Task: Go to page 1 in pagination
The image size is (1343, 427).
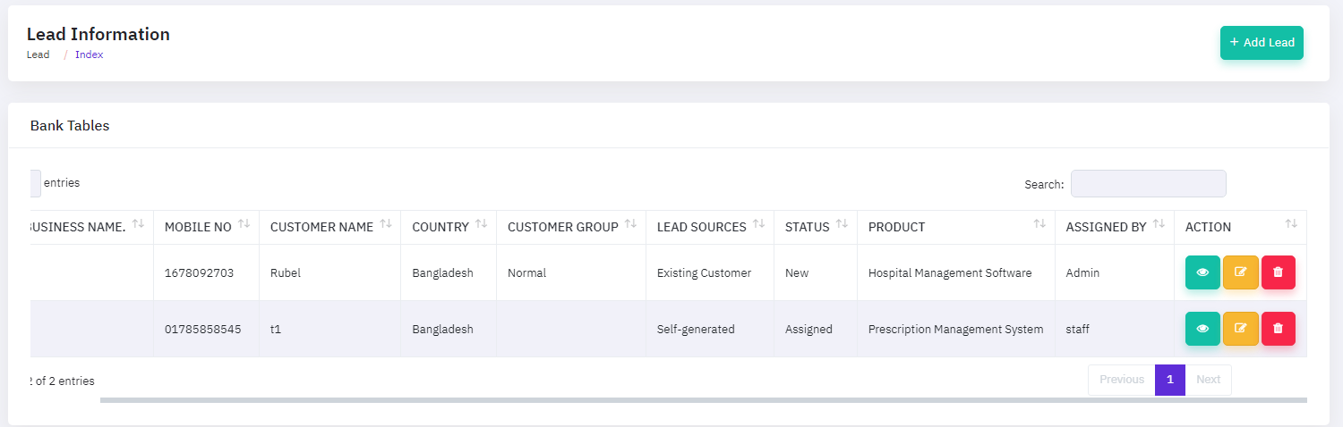Action: pyautogui.click(x=1169, y=380)
